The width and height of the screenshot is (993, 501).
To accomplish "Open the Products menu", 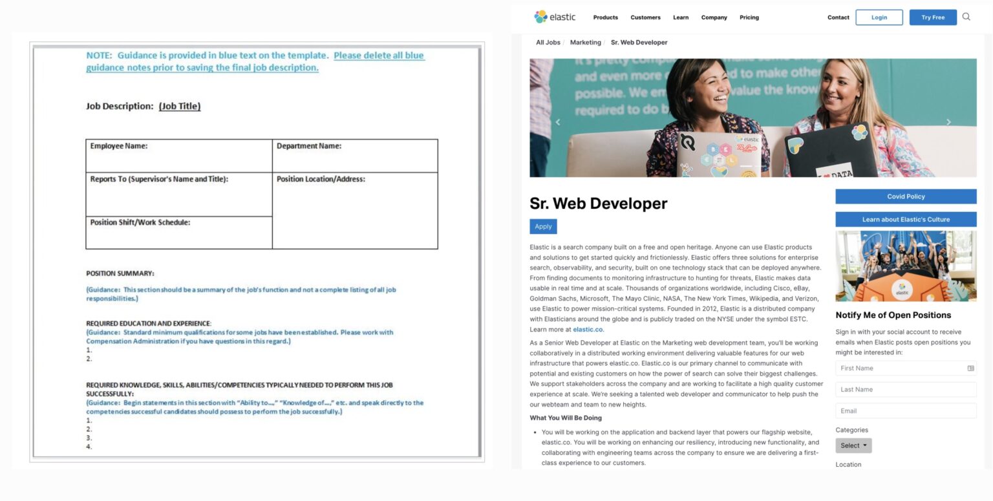I will coord(605,17).
